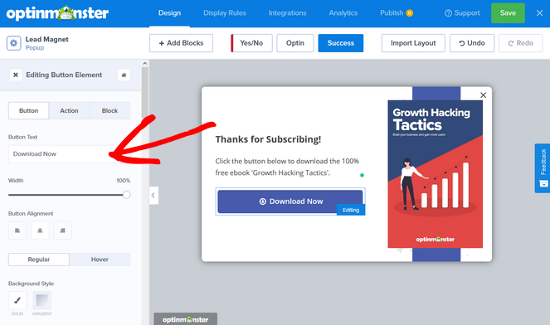Undo the last change
This screenshot has width=550, height=325.
472,43
